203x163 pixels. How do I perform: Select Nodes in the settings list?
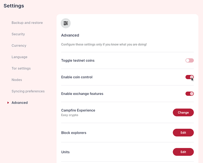click(17, 80)
